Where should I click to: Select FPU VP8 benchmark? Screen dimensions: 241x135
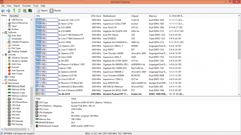16,115
